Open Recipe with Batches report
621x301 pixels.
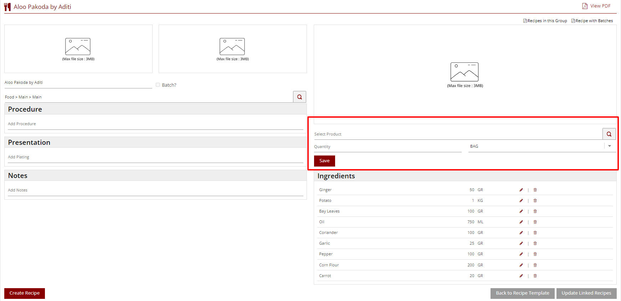tap(592, 21)
